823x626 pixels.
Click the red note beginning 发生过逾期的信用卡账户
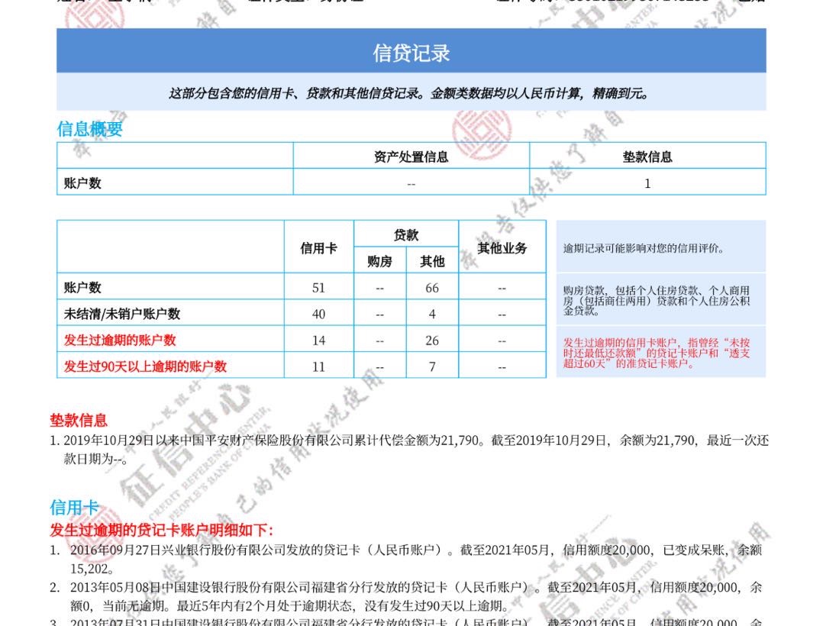pos(657,353)
